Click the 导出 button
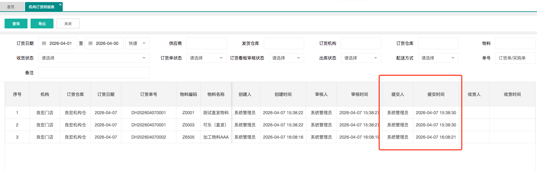Image resolution: width=537 pixels, height=171 pixels. pyautogui.click(x=42, y=24)
